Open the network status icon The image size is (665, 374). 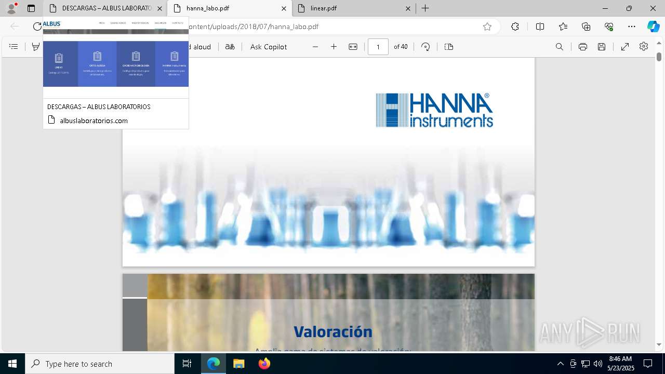[586, 364]
